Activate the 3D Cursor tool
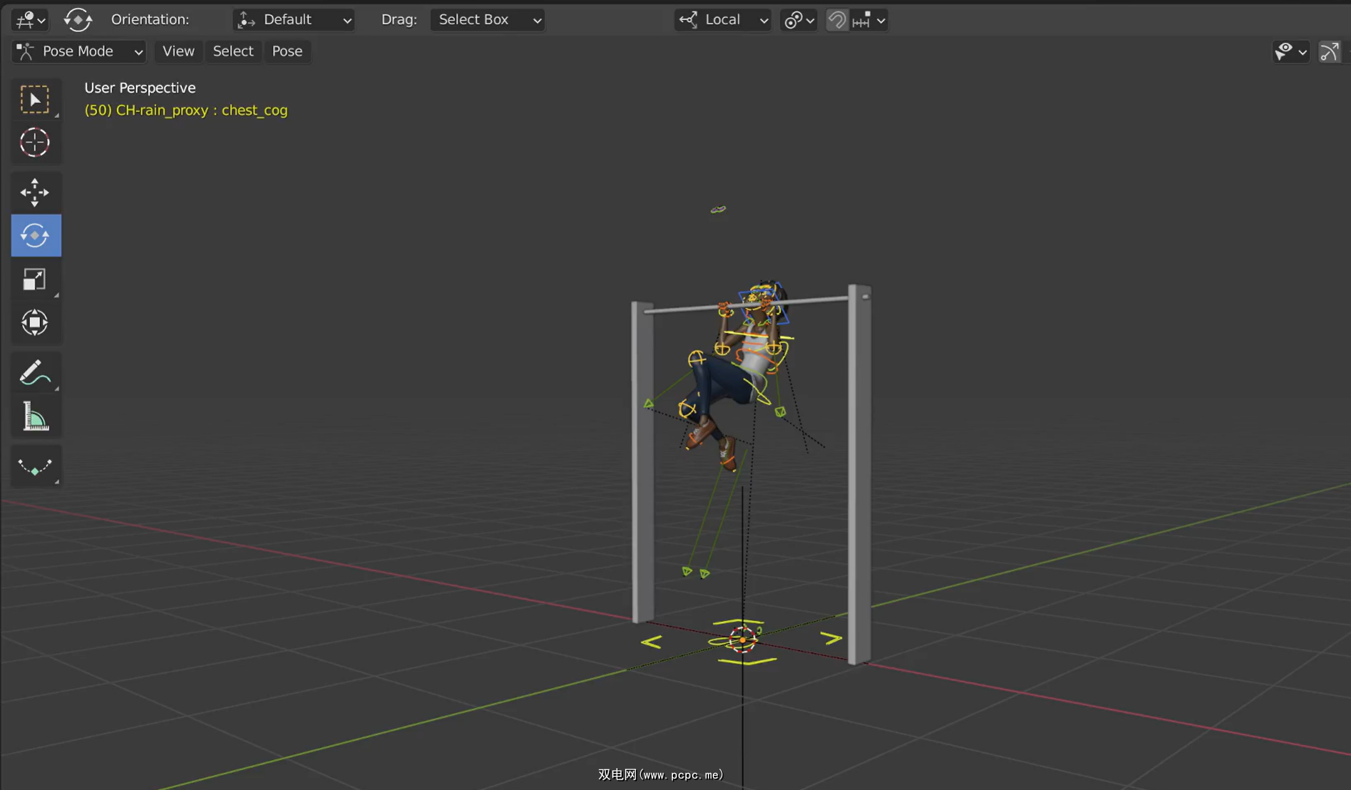The width and height of the screenshot is (1351, 790). click(x=35, y=143)
